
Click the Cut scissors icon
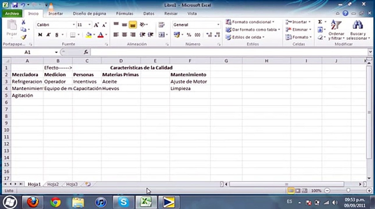click(x=24, y=22)
